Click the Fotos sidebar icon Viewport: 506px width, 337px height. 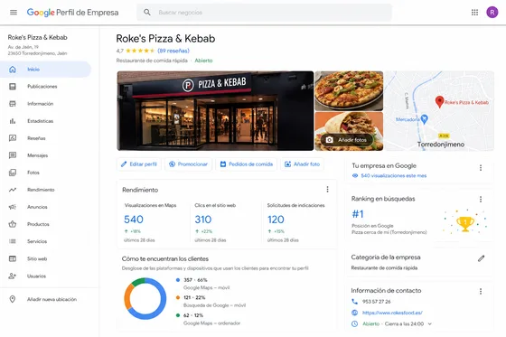13,173
